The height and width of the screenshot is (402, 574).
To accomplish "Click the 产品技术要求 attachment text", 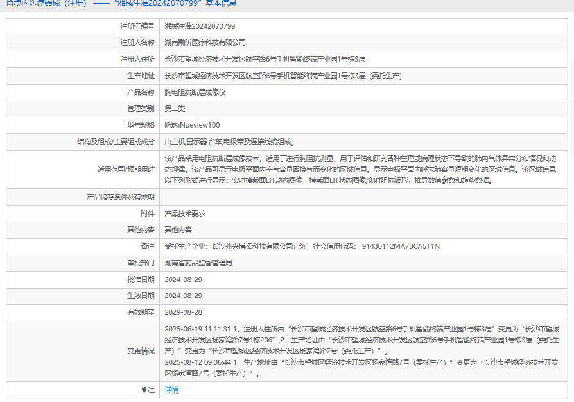I will (x=185, y=214).
